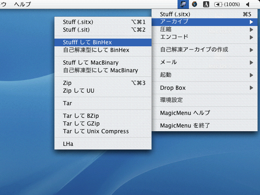Image resolution: width=260 pixels, height=195 pixels.
Task: Click the globe status icon in the menu bar
Action: tap(195, 4)
